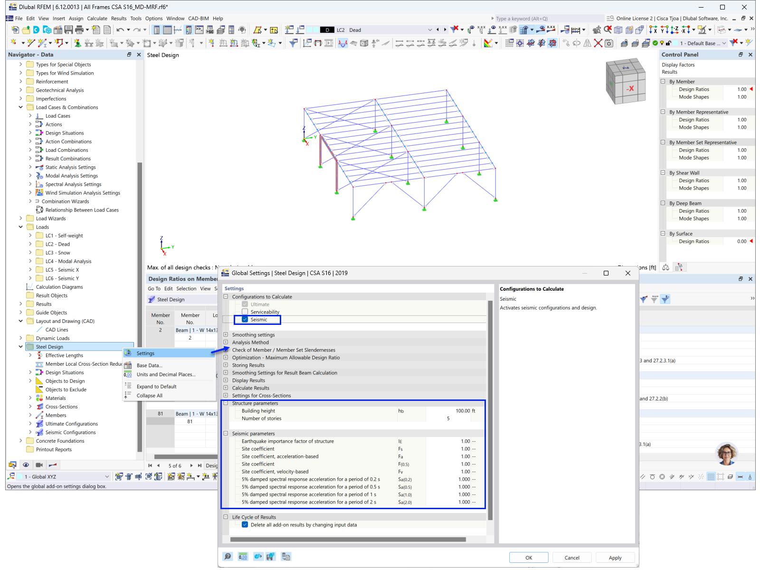Expand the Analysis Method section
The height and width of the screenshot is (570, 760).
[226, 342]
